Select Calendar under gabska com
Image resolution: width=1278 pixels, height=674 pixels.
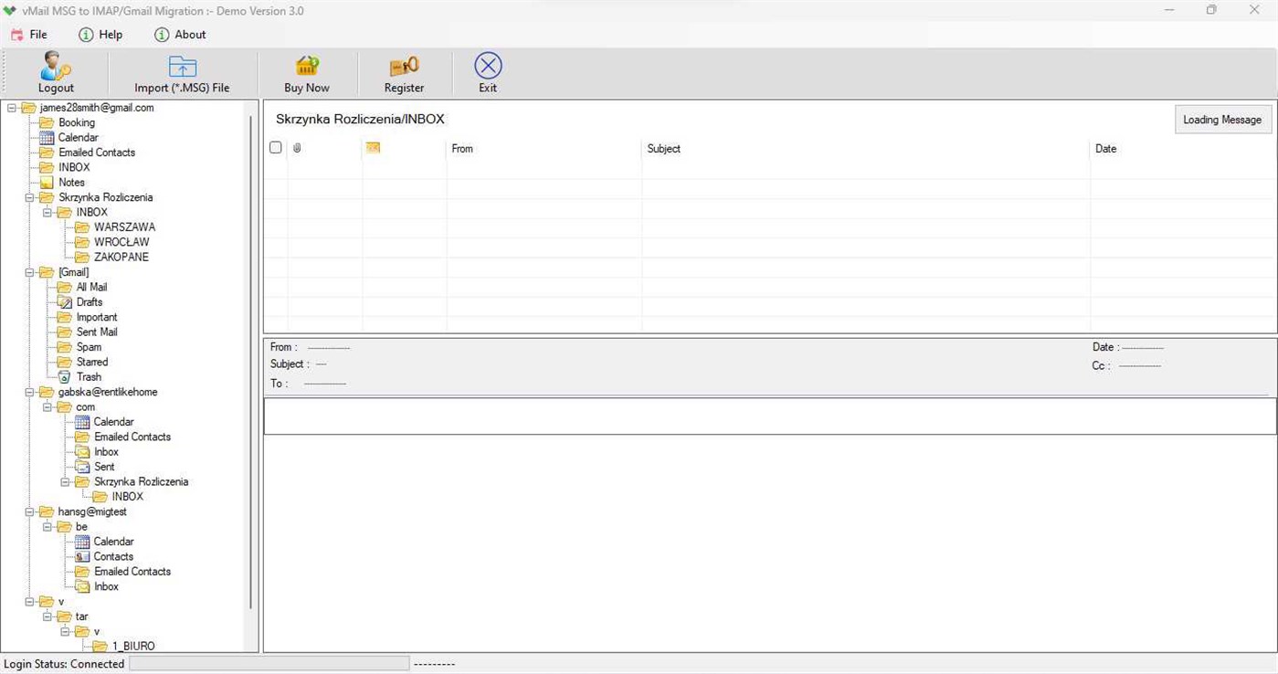point(113,422)
